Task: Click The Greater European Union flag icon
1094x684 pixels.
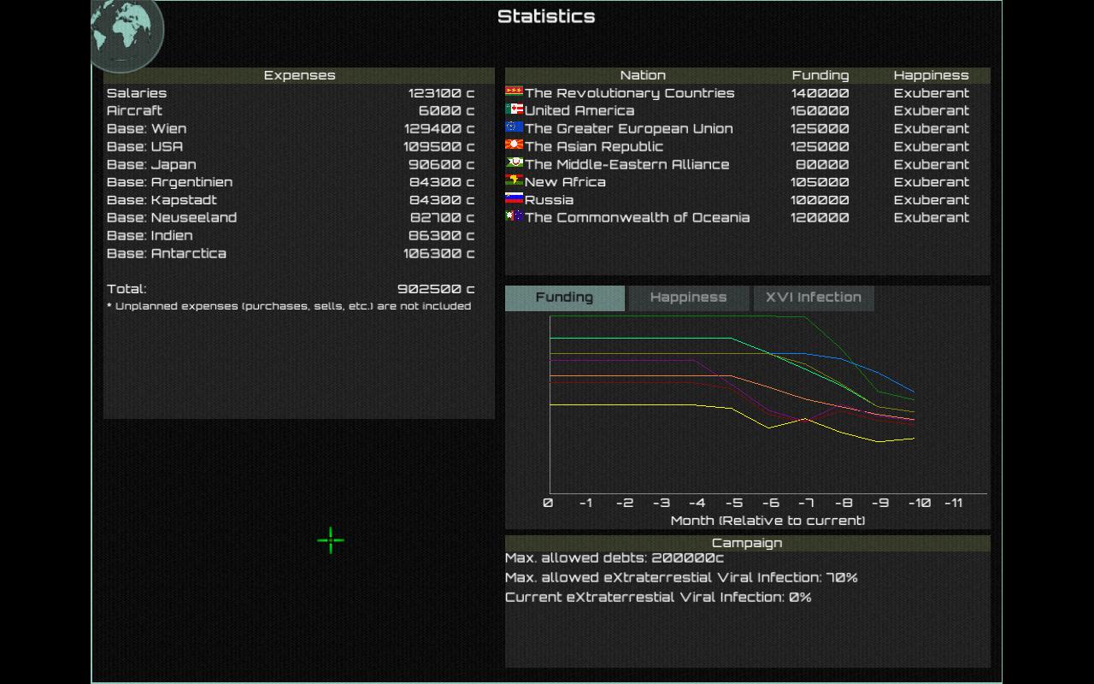Action: 514,128
